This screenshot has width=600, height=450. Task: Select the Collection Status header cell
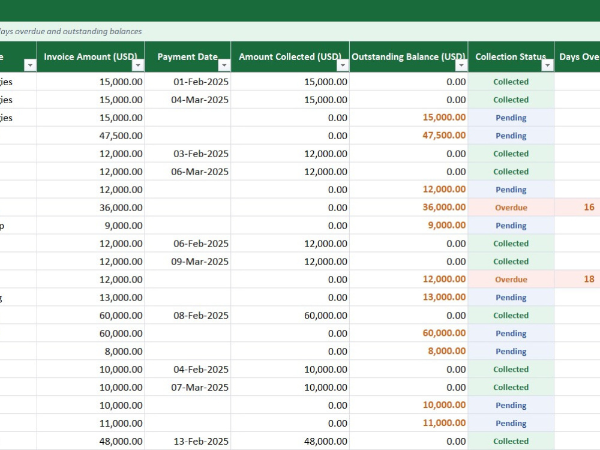pos(511,56)
